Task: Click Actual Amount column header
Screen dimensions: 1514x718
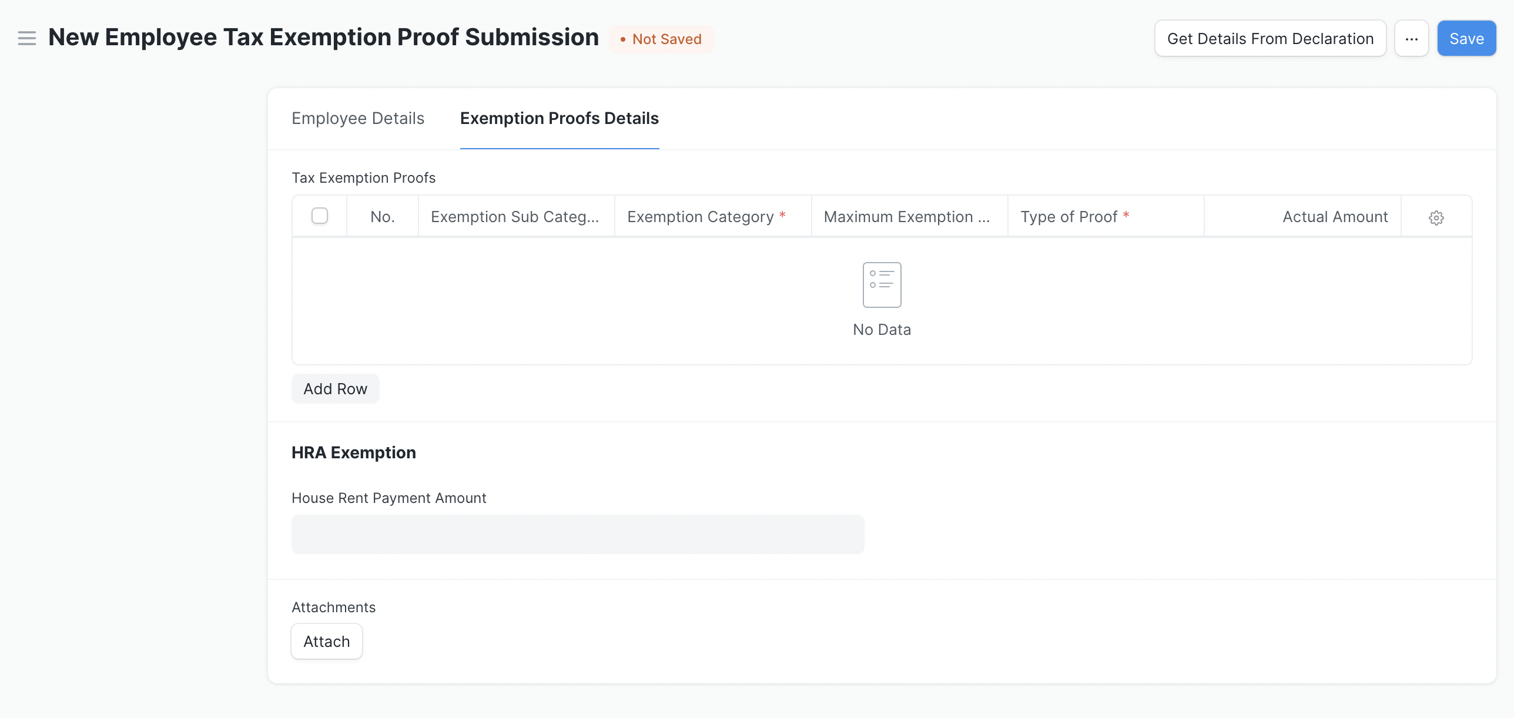Action: (1335, 217)
